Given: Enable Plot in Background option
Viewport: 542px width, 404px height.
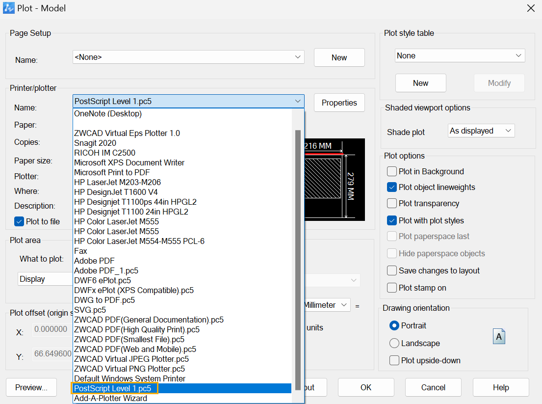Looking at the screenshot, I should tap(391, 171).
